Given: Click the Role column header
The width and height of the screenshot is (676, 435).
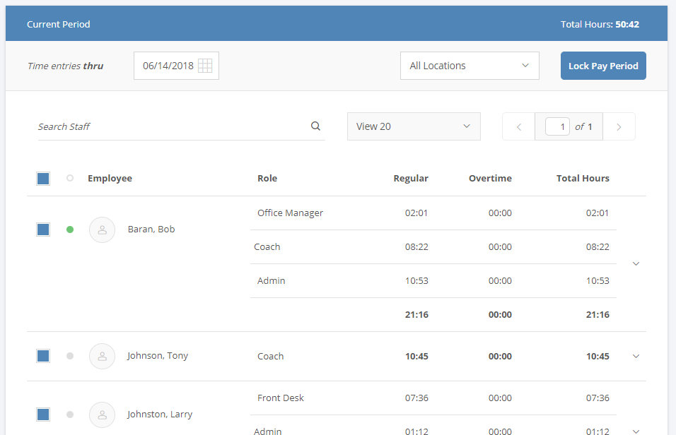Looking at the screenshot, I should (267, 178).
